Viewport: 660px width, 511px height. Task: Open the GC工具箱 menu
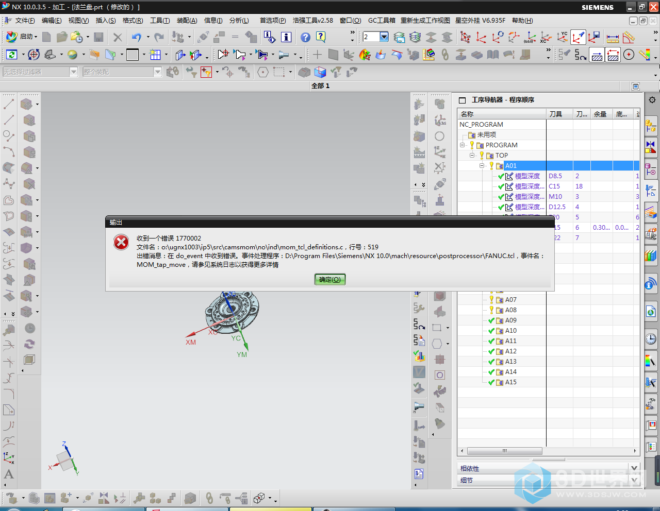pyautogui.click(x=382, y=21)
